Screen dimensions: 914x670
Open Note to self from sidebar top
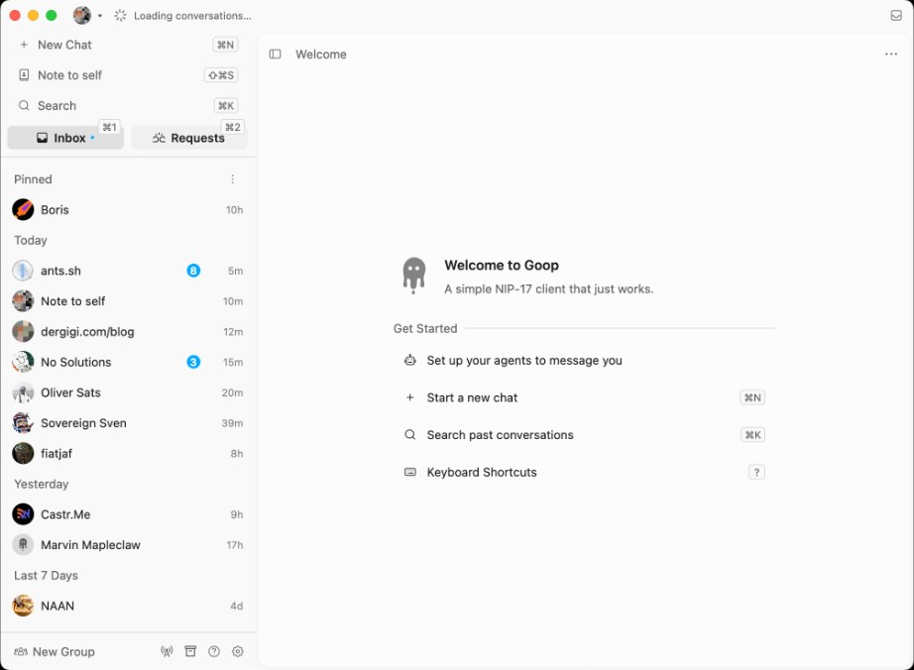click(x=128, y=75)
